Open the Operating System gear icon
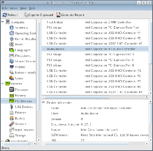 (x=11, y=33)
